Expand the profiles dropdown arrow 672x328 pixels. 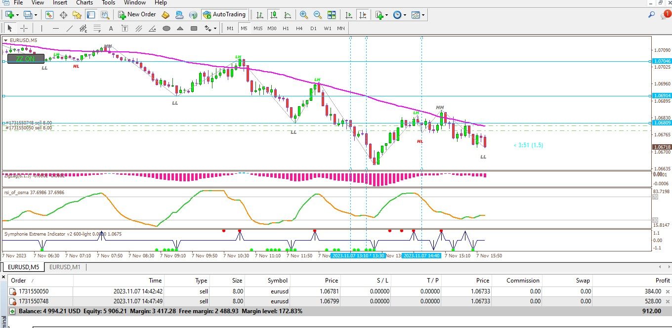coord(36,15)
